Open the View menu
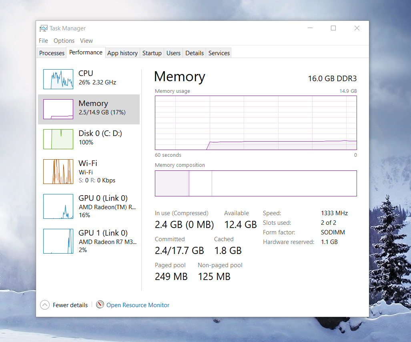Screen dimensions: 411x342 86,40
